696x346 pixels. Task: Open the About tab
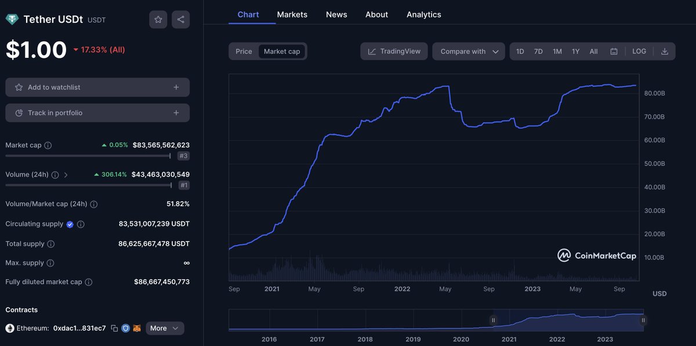[x=376, y=14]
